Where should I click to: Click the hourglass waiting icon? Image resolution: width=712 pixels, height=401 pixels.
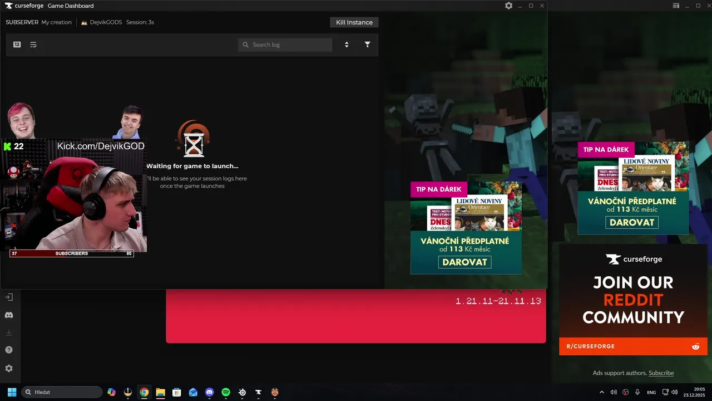(194, 139)
